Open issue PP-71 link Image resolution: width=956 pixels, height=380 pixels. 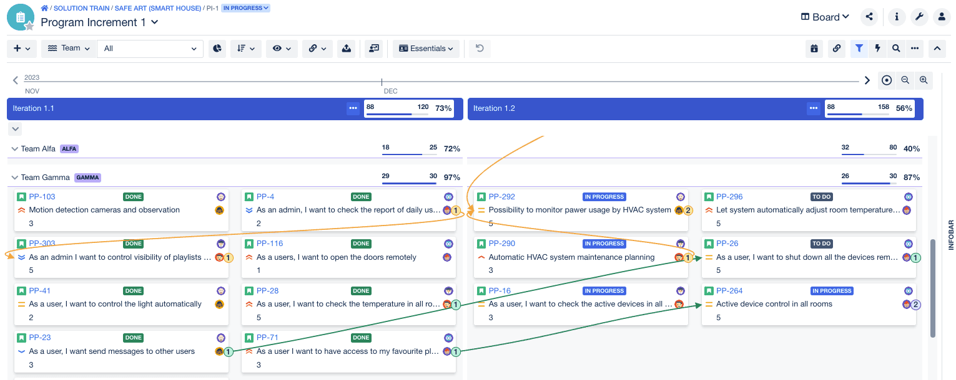(267, 338)
